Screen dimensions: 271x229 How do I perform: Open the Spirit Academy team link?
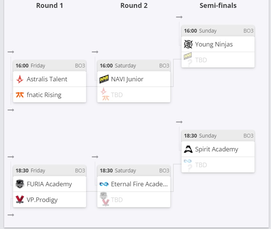click(x=216, y=149)
